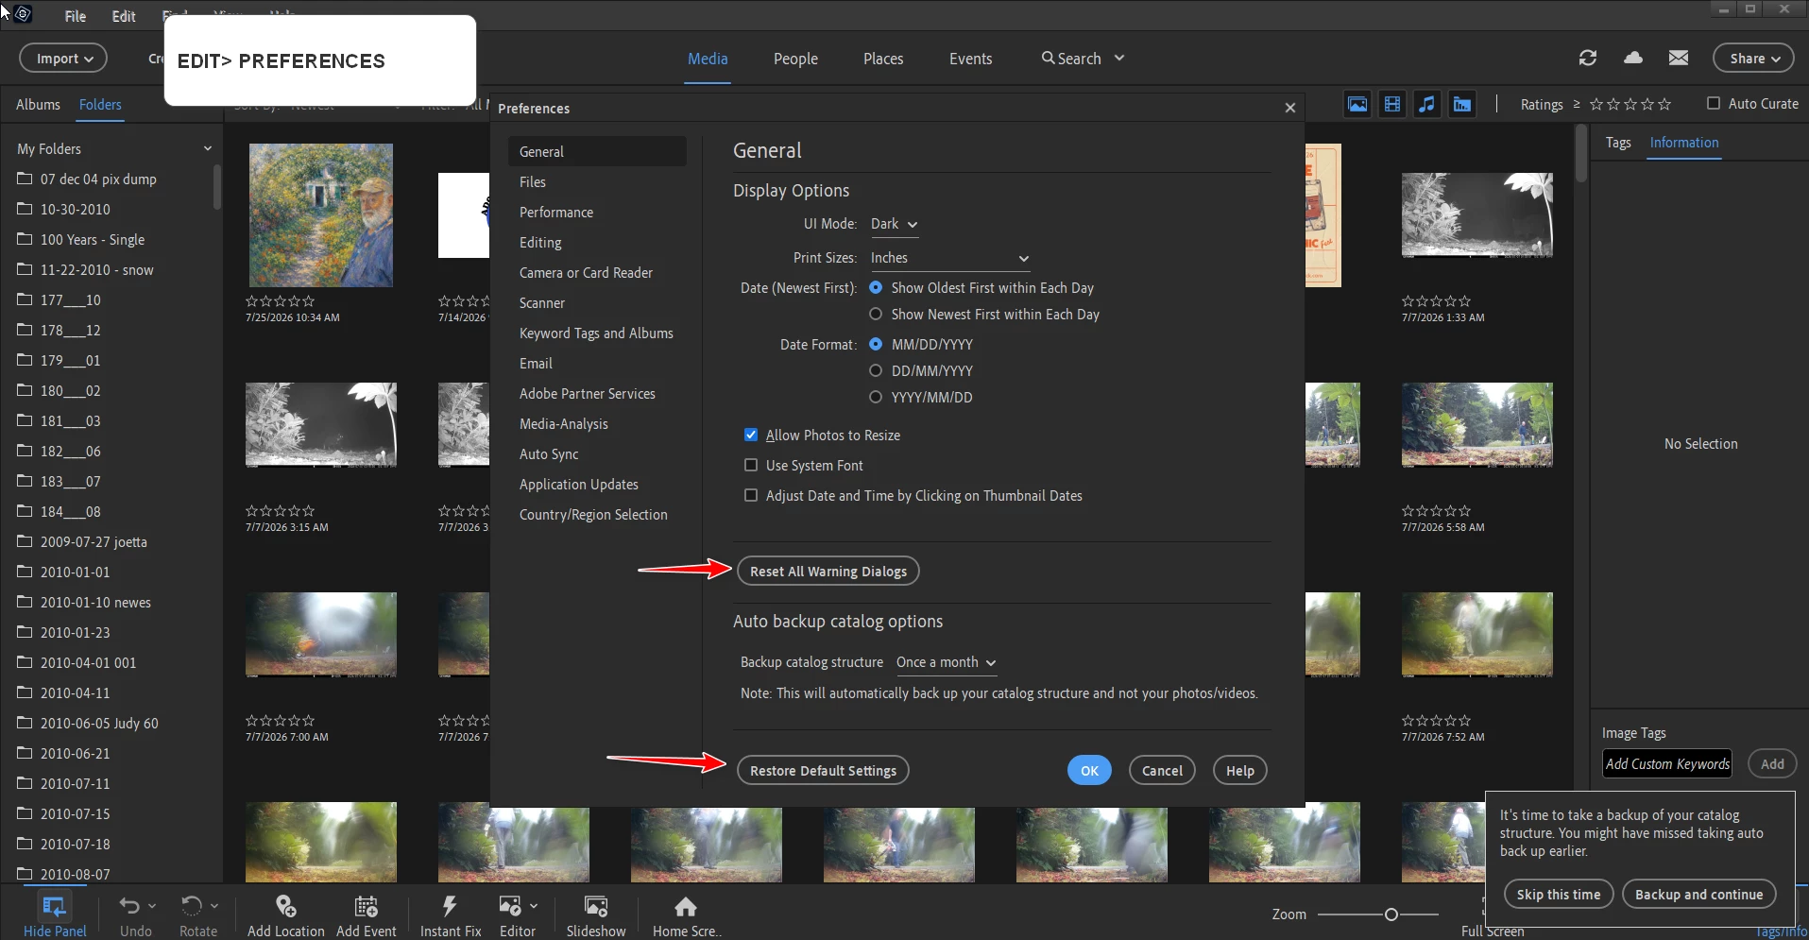Click the Rotate icon

pyautogui.click(x=192, y=906)
